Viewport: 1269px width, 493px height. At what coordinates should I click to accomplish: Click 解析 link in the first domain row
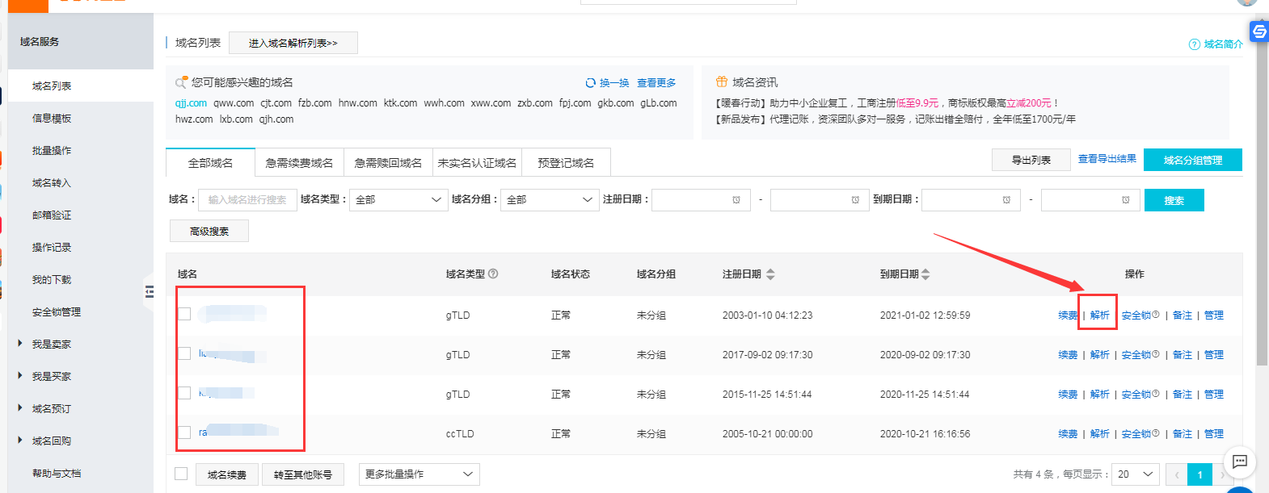pos(1099,315)
